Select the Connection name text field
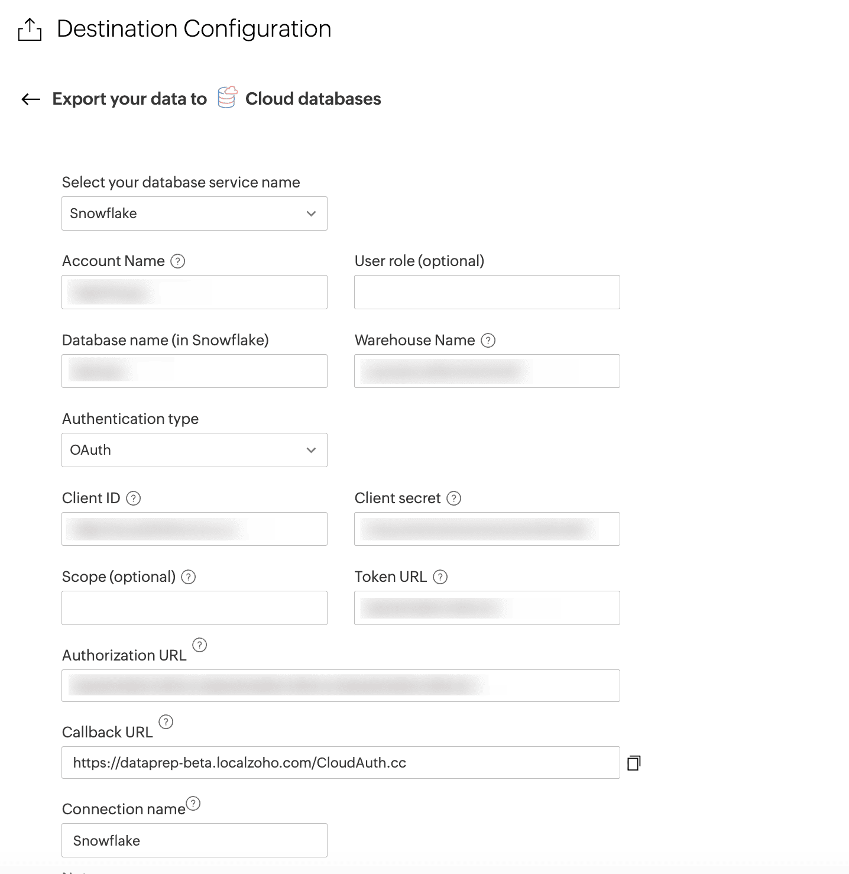The width and height of the screenshot is (849, 874). coord(194,840)
